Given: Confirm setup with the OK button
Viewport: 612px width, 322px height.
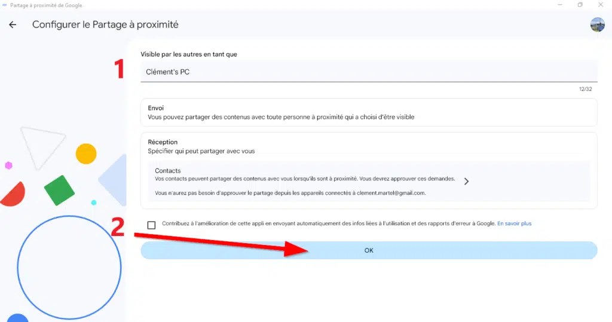Looking at the screenshot, I should (369, 250).
